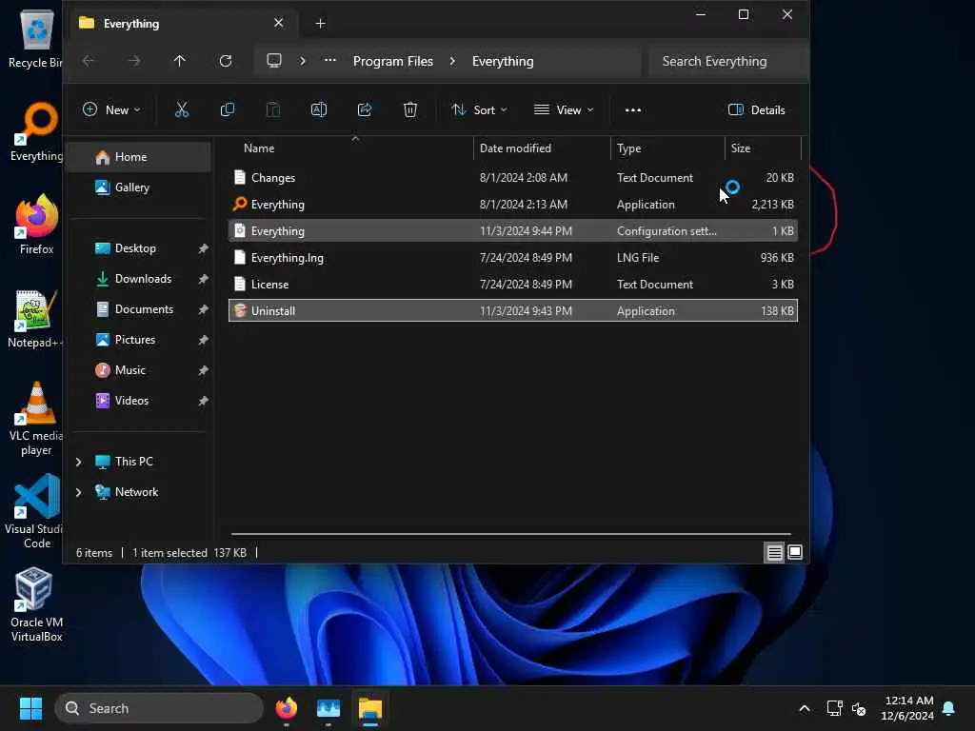Open the Firefox desktop shortcut
The width and height of the screenshot is (975, 731).
click(x=36, y=225)
